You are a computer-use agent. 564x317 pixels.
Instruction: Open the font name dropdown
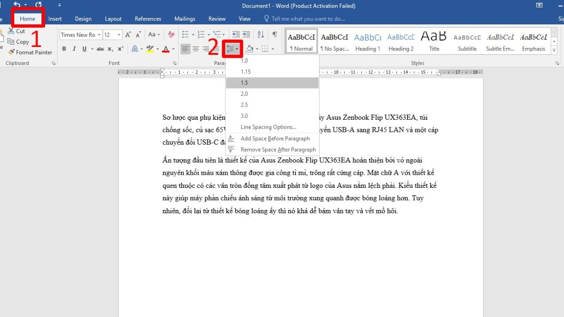99,35
